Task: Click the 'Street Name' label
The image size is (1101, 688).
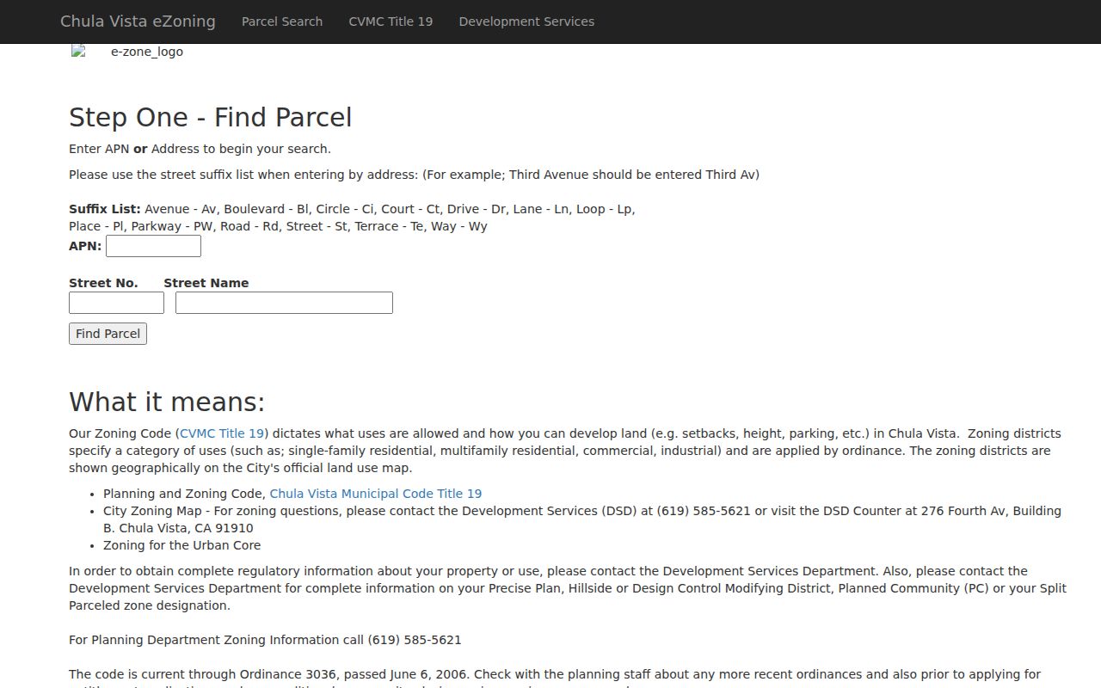Action: (206, 283)
